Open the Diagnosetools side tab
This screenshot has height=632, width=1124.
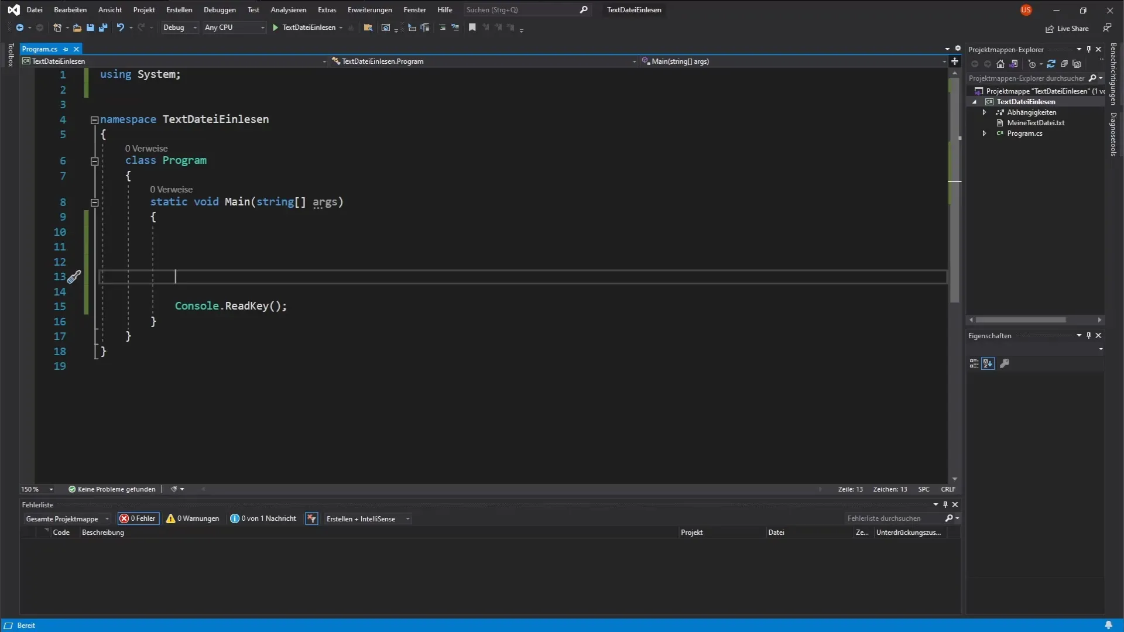click(x=1113, y=135)
